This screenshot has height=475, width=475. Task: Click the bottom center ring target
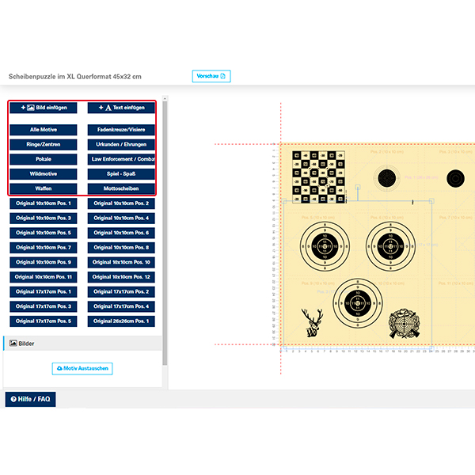(x=357, y=303)
